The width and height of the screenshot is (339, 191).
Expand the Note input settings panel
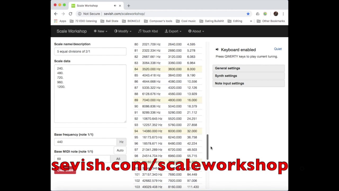[248, 83]
